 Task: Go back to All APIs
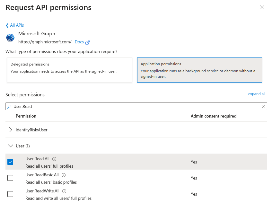[x=15, y=25]
